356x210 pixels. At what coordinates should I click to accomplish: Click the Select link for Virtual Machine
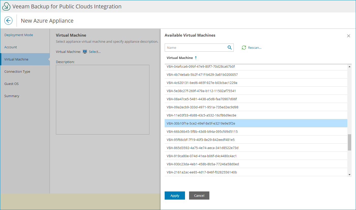(x=95, y=52)
